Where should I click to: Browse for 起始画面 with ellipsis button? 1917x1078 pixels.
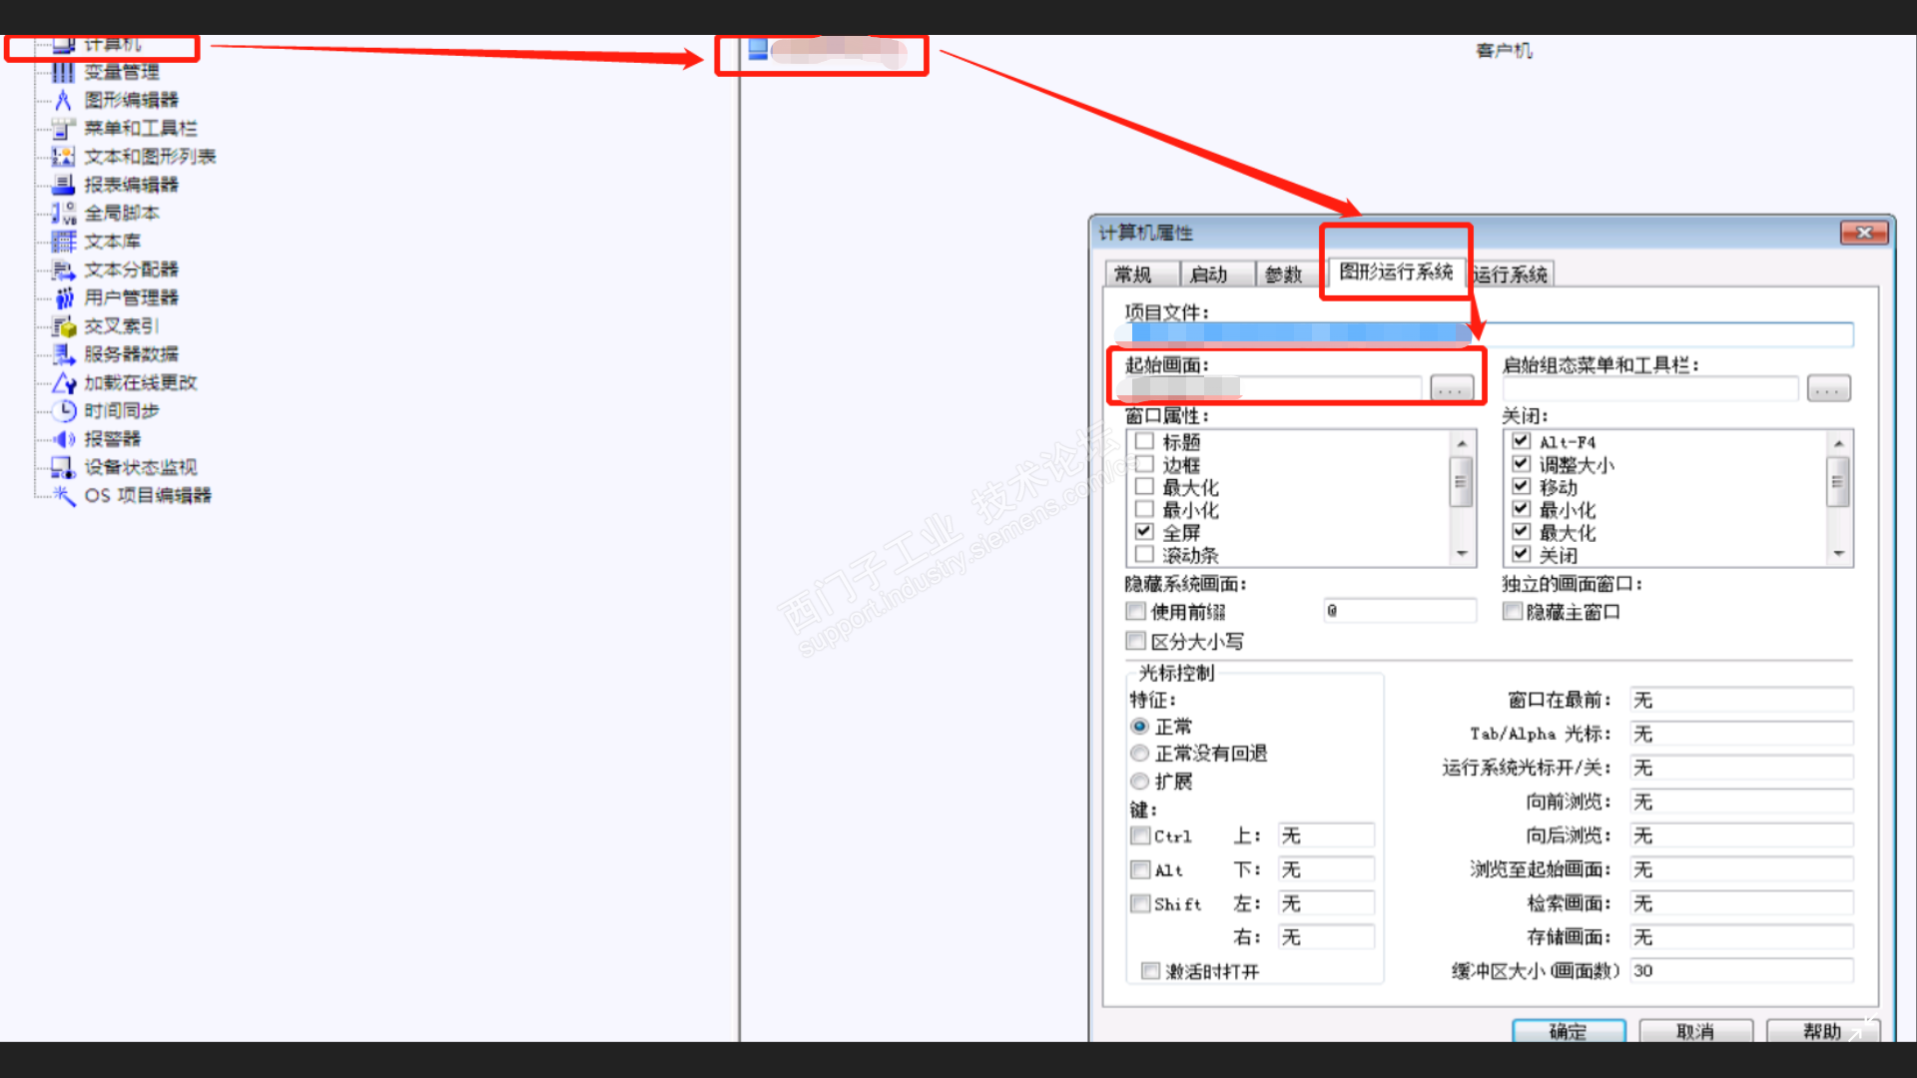(x=1451, y=389)
